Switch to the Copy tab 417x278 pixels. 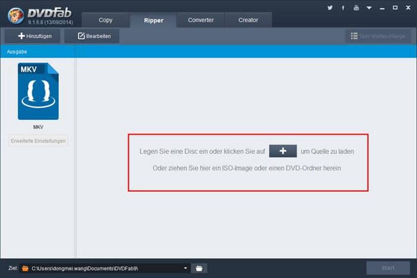tap(105, 20)
